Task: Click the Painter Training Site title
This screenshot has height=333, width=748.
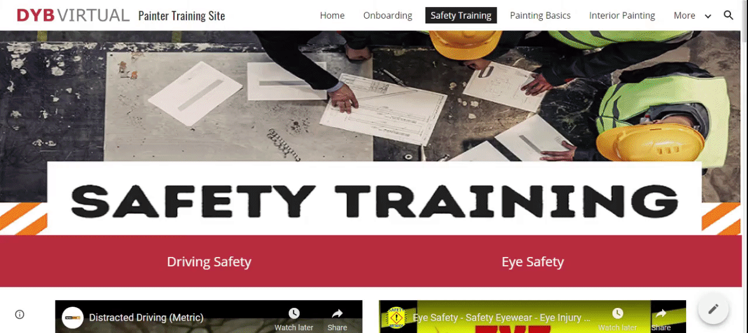Action: tap(182, 16)
